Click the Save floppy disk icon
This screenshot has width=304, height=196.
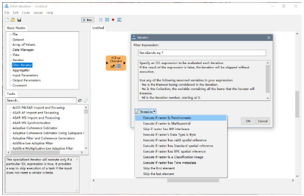[19, 20]
